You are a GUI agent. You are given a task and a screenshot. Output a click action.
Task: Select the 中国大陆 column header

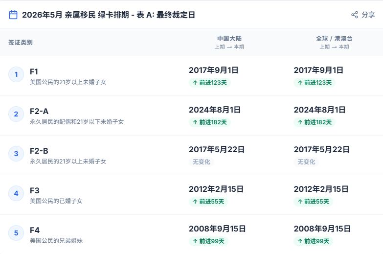click(229, 38)
